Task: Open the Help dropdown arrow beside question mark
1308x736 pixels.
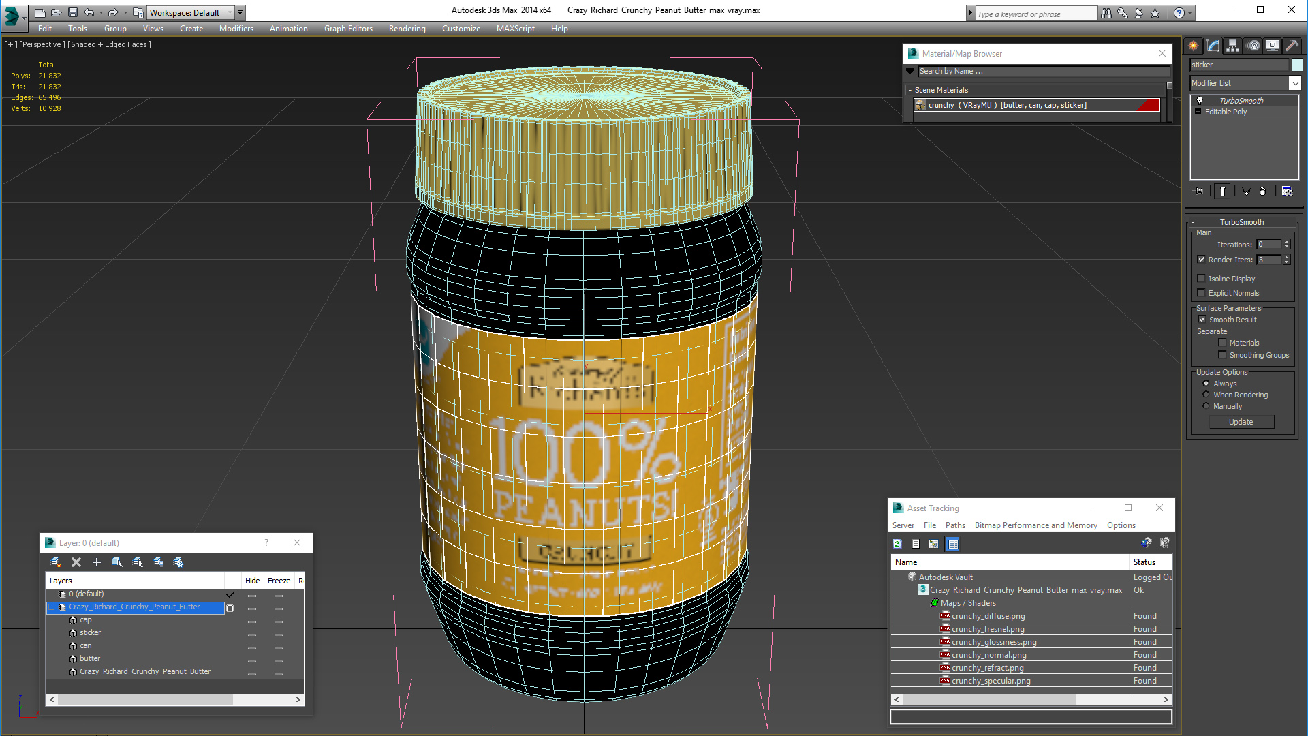Action: [x=1190, y=13]
